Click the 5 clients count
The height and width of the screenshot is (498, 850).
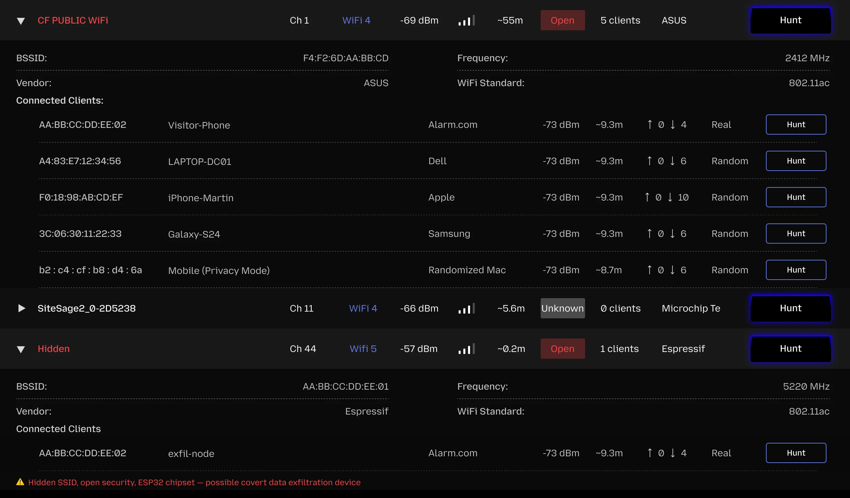620,20
